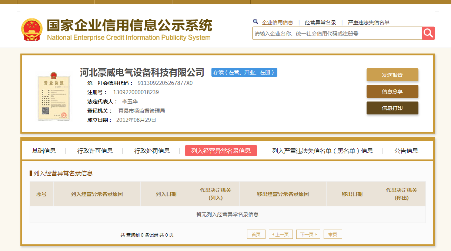Viewport: 451px width, 251px height.
Task: Select the 列入经营异常名录信息 tab
Action: coord(221,151)
